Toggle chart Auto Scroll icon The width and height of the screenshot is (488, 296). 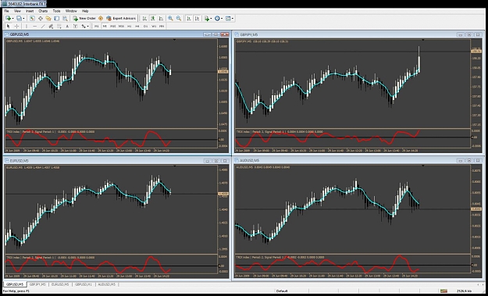(189, 19)
